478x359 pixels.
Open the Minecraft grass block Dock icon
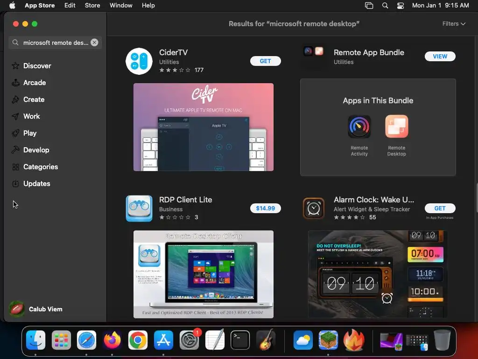point(328,340)
